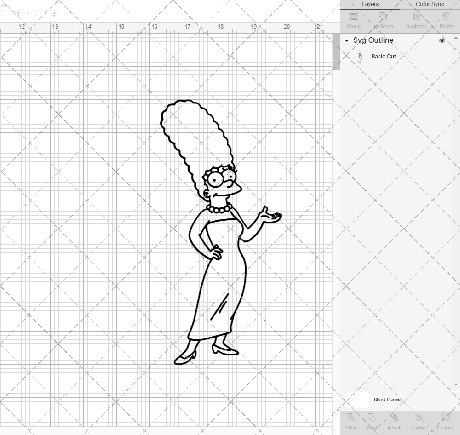Switch to the Color Sync tab

(430, 4)
